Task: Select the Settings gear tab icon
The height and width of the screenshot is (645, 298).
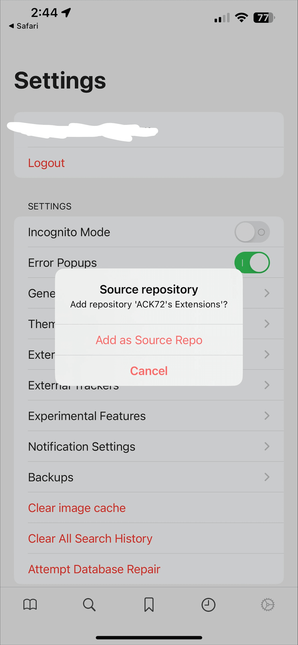Action: 268,604
